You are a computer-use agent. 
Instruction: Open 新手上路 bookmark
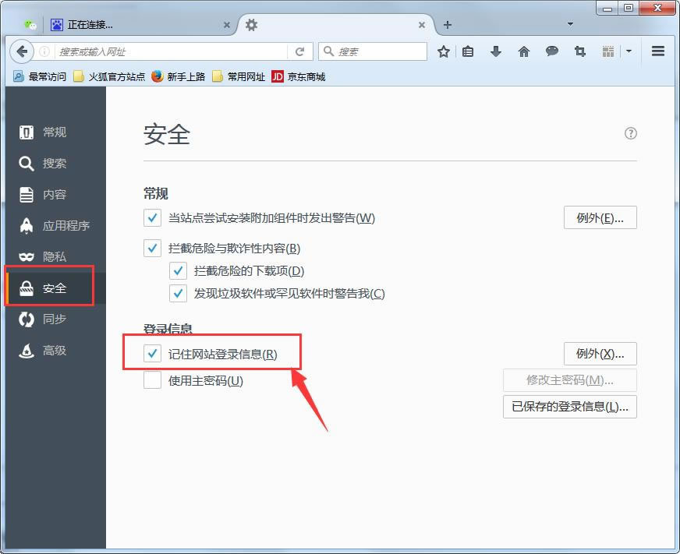pyautogui.click(x=179, y=76)
